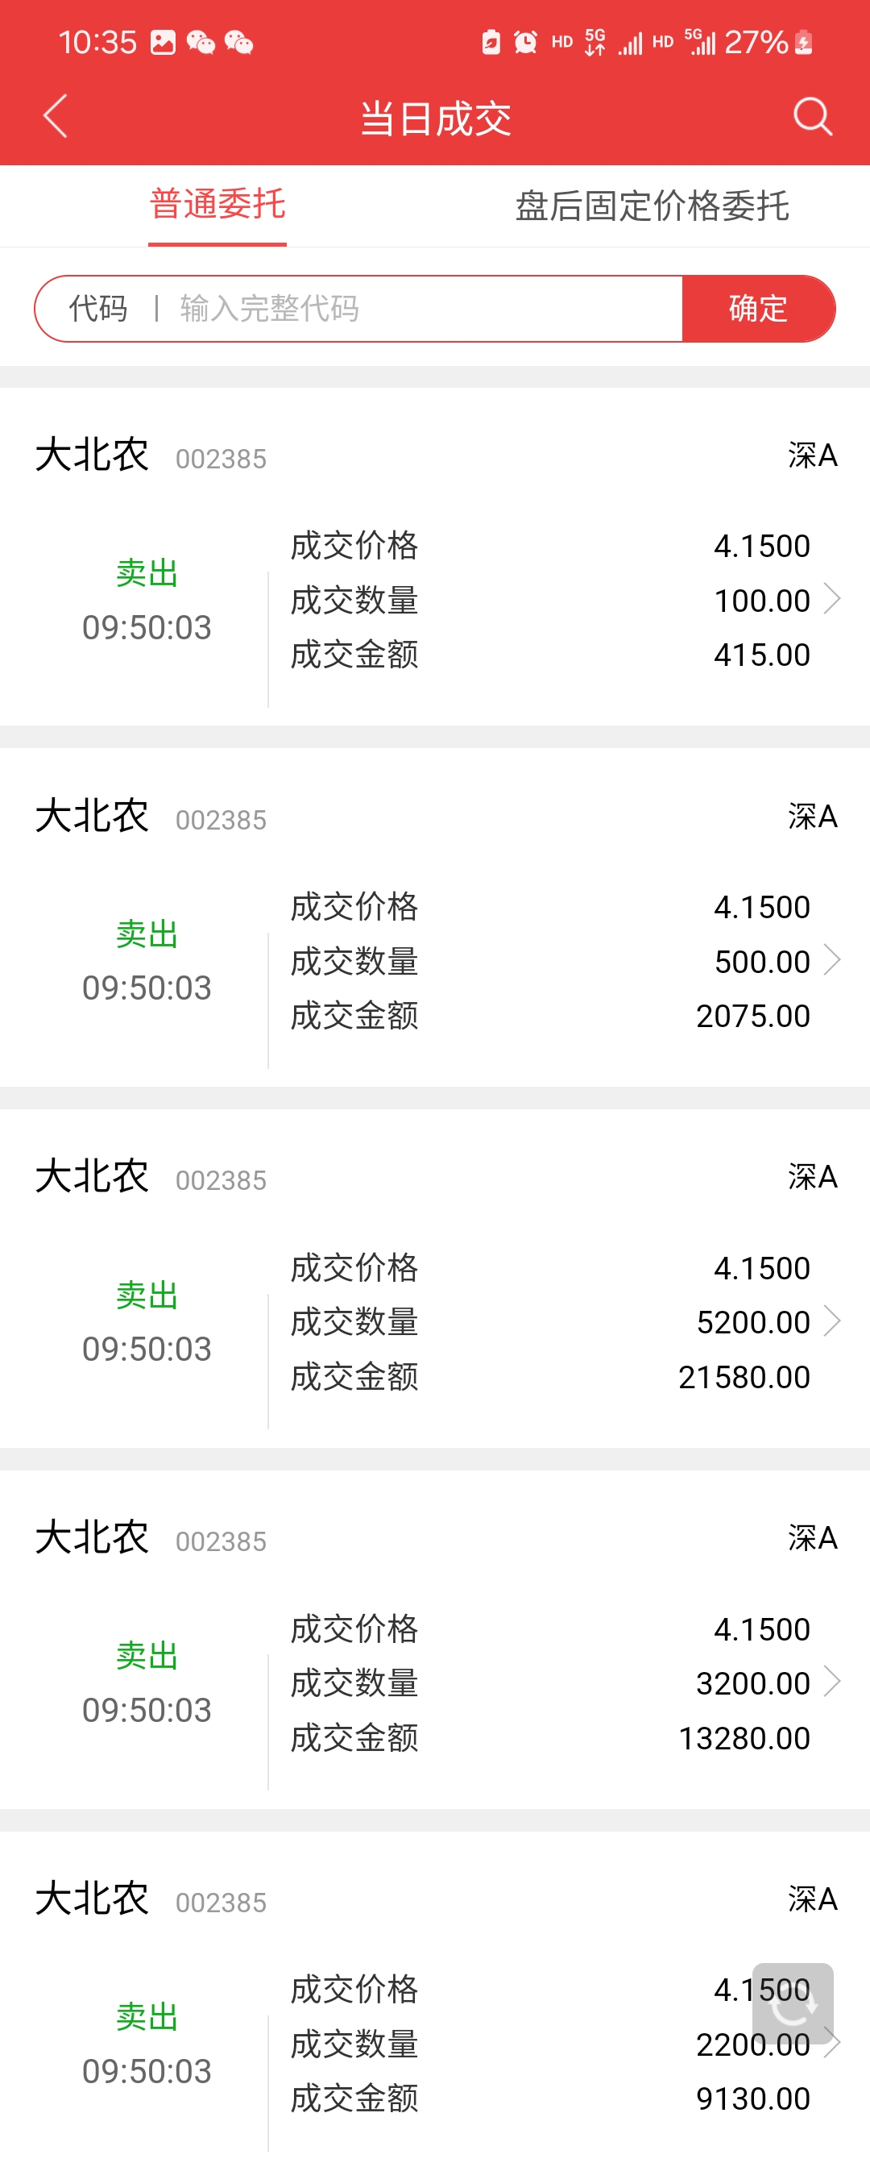The width and height of the screenshot is (870, 2167).
Task: Expand details chevron for 3200.00 trade
Action: point(831,1682)
